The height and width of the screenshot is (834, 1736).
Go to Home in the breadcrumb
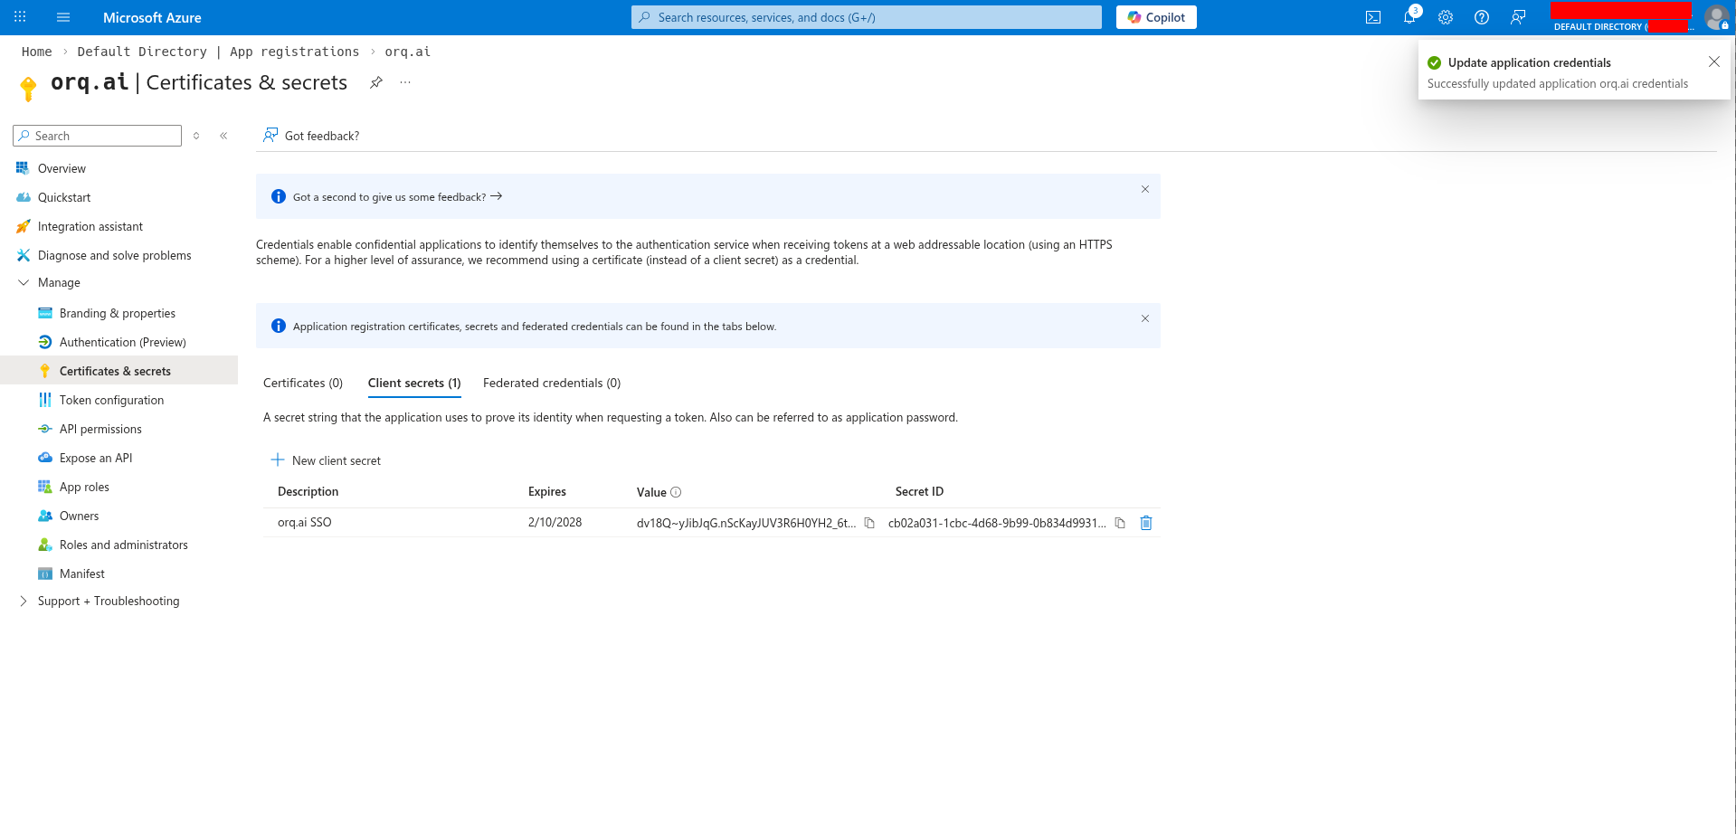pos(37,52)
